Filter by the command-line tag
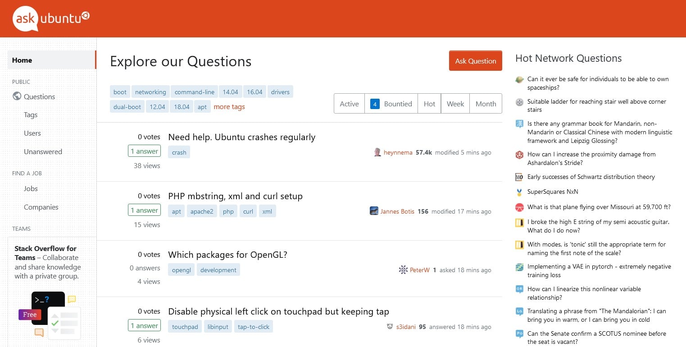 [195, 92]
